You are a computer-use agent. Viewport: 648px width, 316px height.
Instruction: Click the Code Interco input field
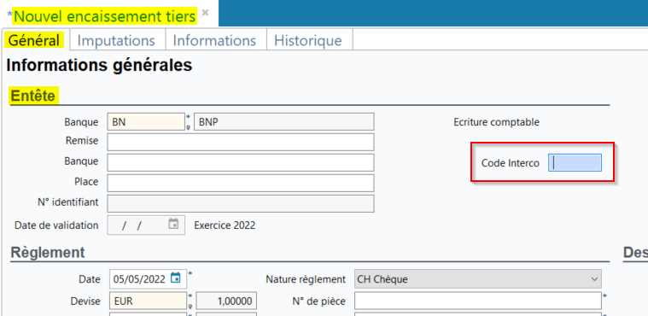tap(575, 163)
